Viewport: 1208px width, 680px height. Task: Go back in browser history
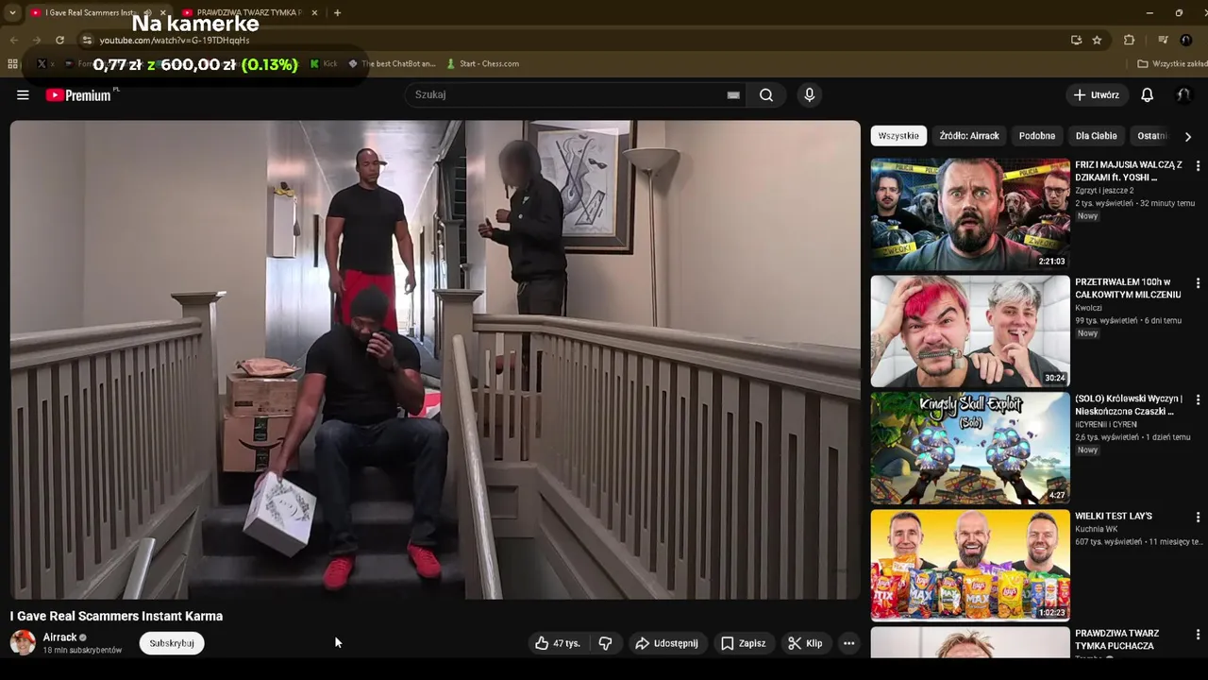(x=13, y=40)
